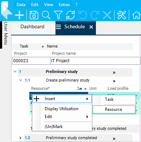The height and width of the screenshot is (142, 141).
Task: Open the User Menu side panel
Action: (x=6, y=33)
